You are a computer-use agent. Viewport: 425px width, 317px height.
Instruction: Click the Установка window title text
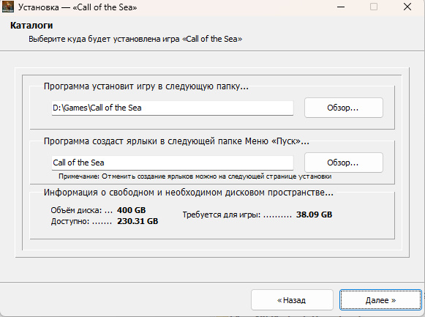pyautogui.click(x=78, y=7)
